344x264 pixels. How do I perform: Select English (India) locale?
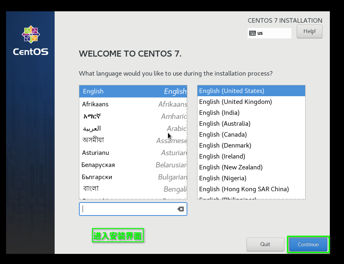(x=251, y=113)
